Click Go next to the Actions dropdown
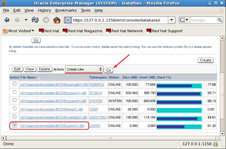The height and width of the screenshot is (149, 226). (109, 70)
